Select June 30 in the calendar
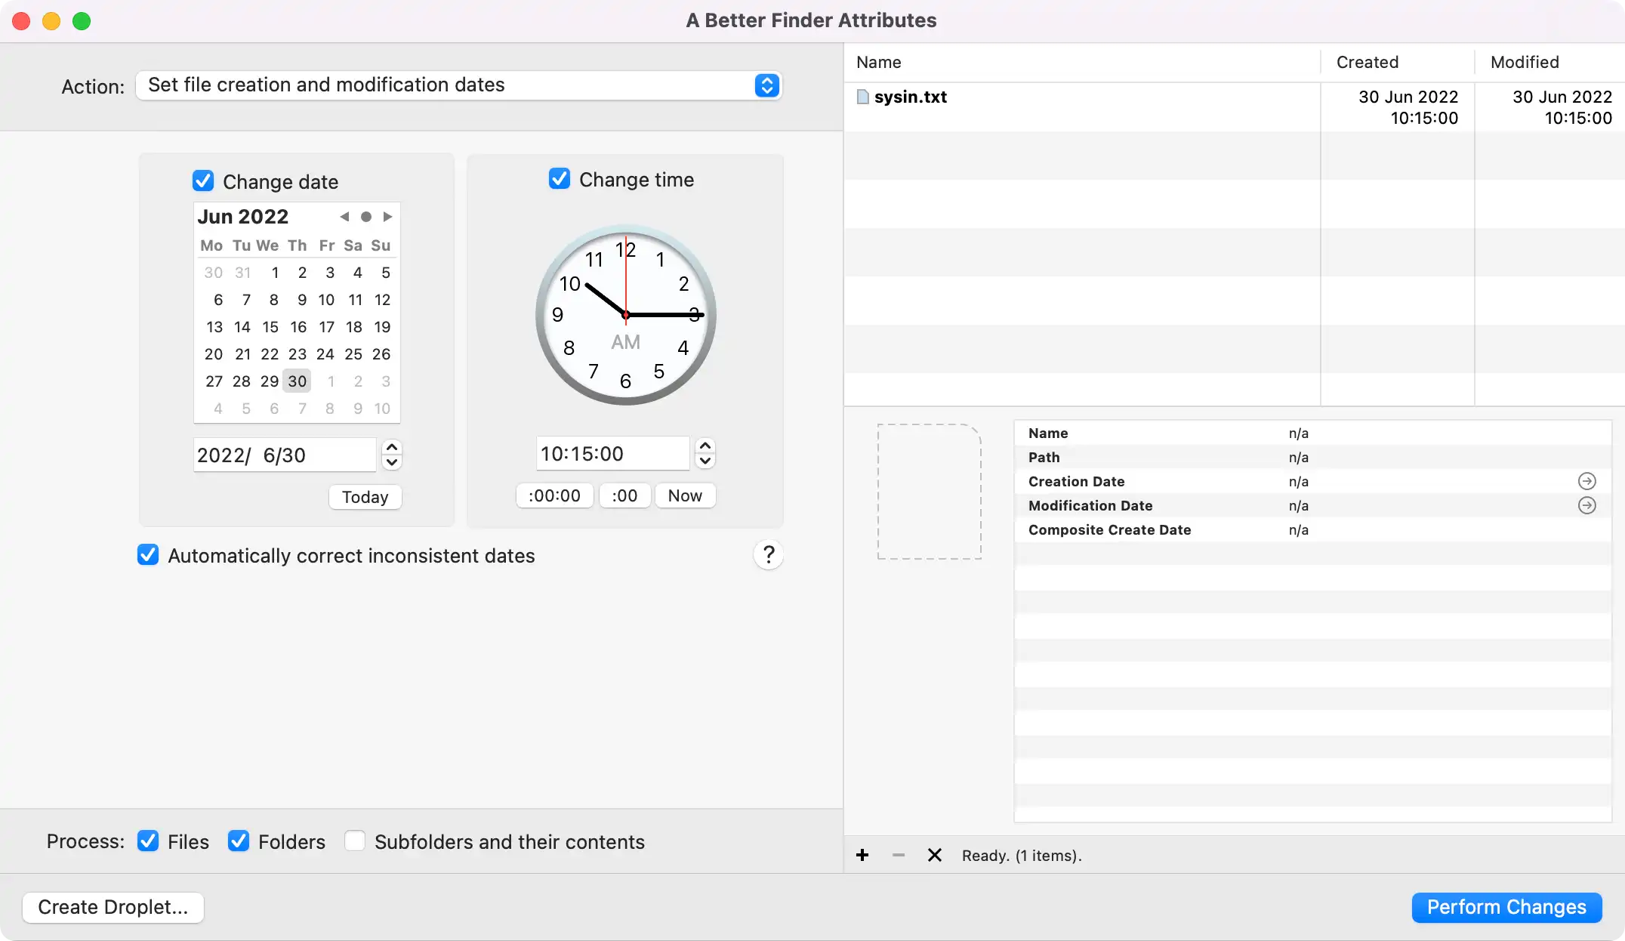 [x=298, y=381]
